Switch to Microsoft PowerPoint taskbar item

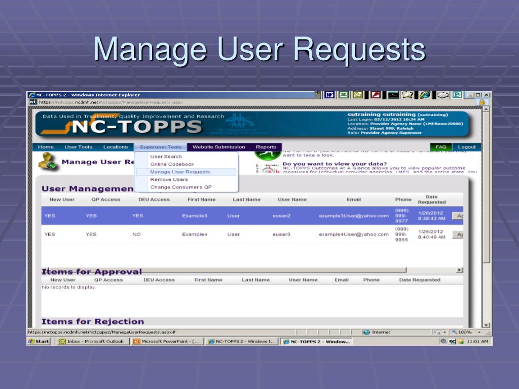(x=167, y=341)
